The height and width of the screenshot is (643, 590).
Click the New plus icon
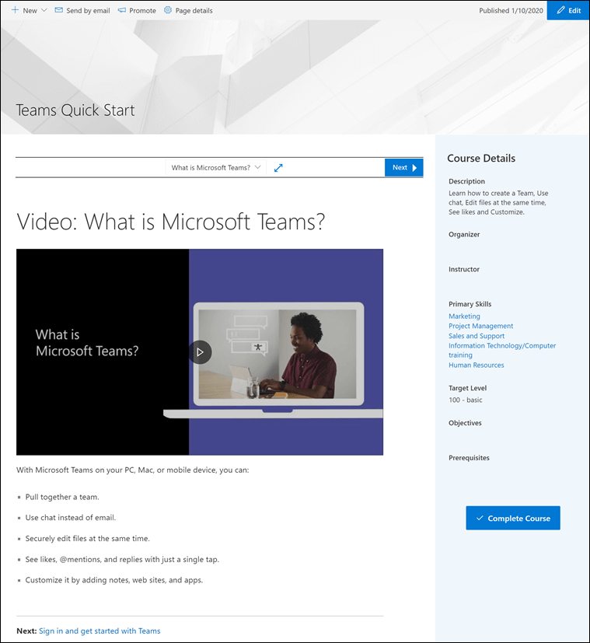(x=16, y=10)
